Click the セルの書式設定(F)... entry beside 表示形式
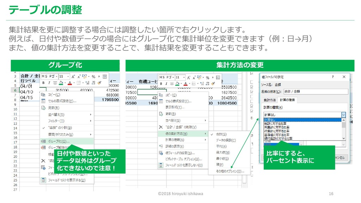Viewport: 361px width, 203px height. pyautogui.click(x=183, y=101)
